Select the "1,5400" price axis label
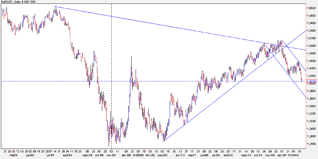 (x=311, y=31)
